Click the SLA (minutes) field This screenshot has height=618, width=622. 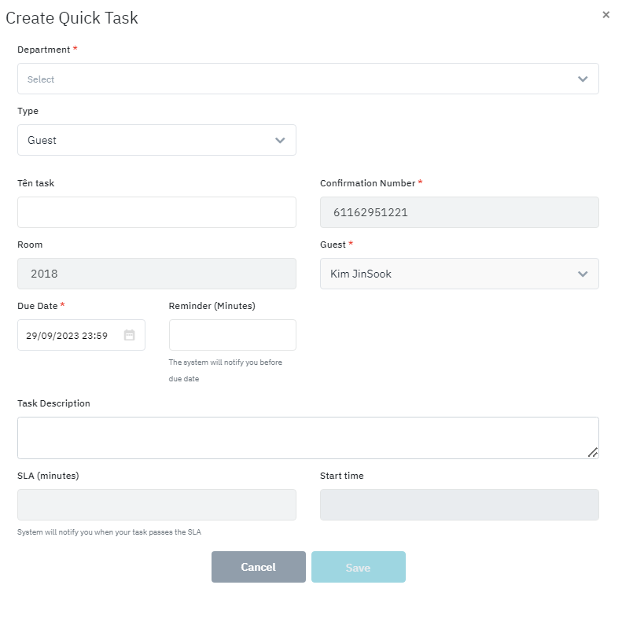156,505
